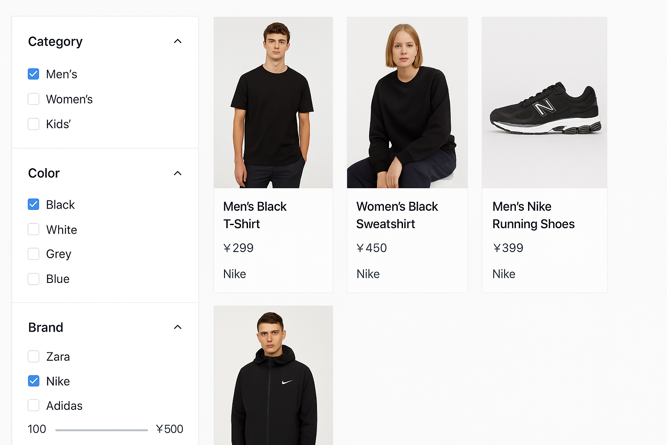View the Women's Black Sweatshirt image
Screen dimensions: 667x445
tap(407, 103)
